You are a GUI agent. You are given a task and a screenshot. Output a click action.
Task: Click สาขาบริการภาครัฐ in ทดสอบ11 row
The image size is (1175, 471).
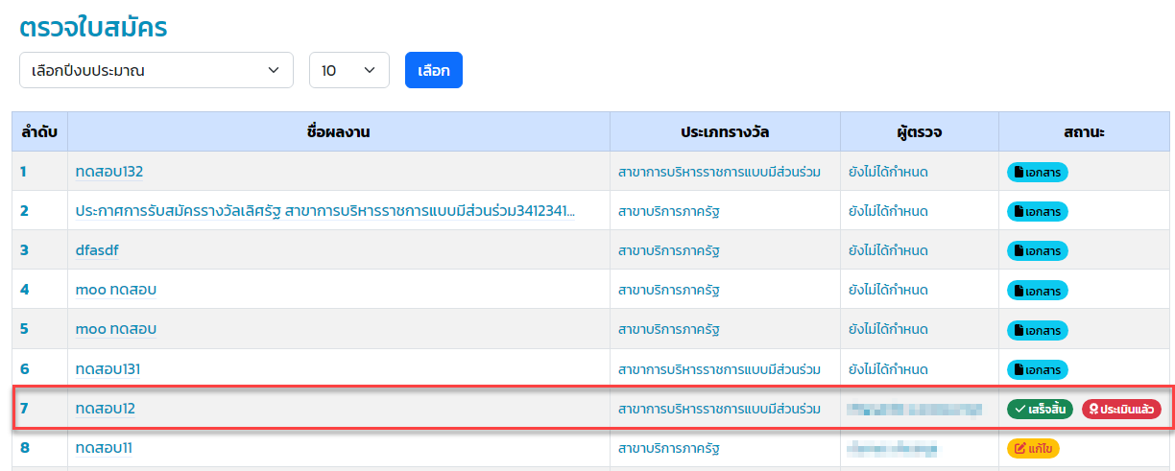tap(669, 448)
